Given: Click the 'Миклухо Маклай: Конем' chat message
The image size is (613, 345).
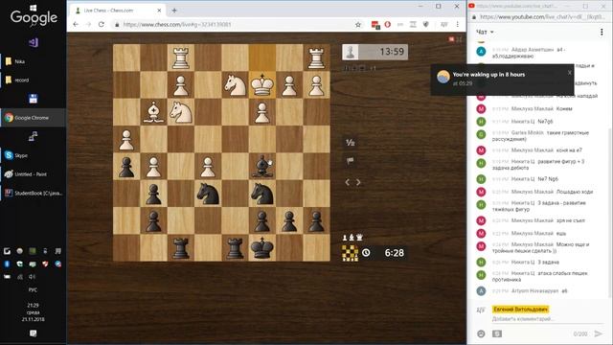Looking at the screenshot, I should (x=539, y=108).
